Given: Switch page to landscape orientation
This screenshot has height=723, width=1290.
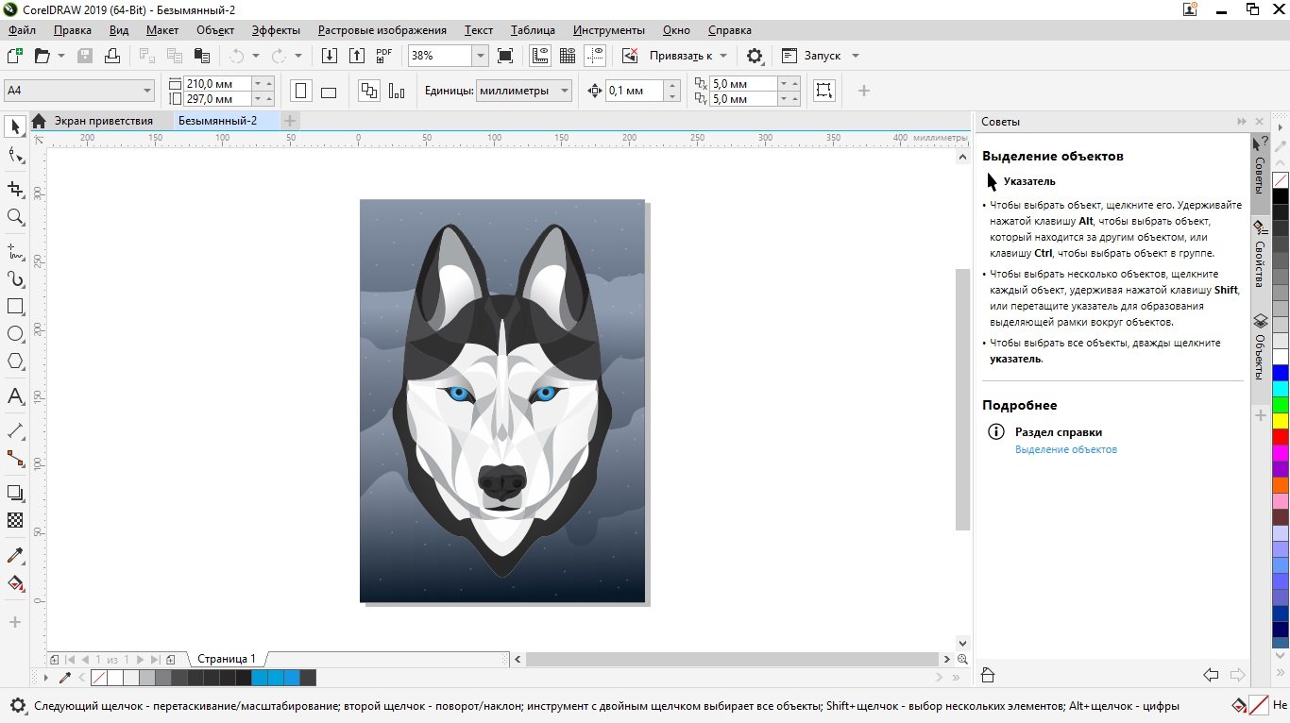Looking at the screenshot, I should pos(329,92).
